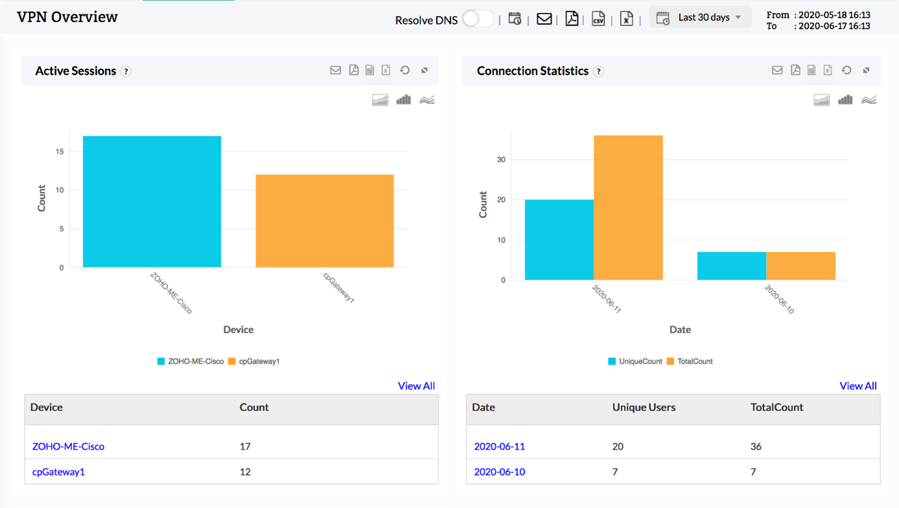Click View All under Active Sessions

416,385
